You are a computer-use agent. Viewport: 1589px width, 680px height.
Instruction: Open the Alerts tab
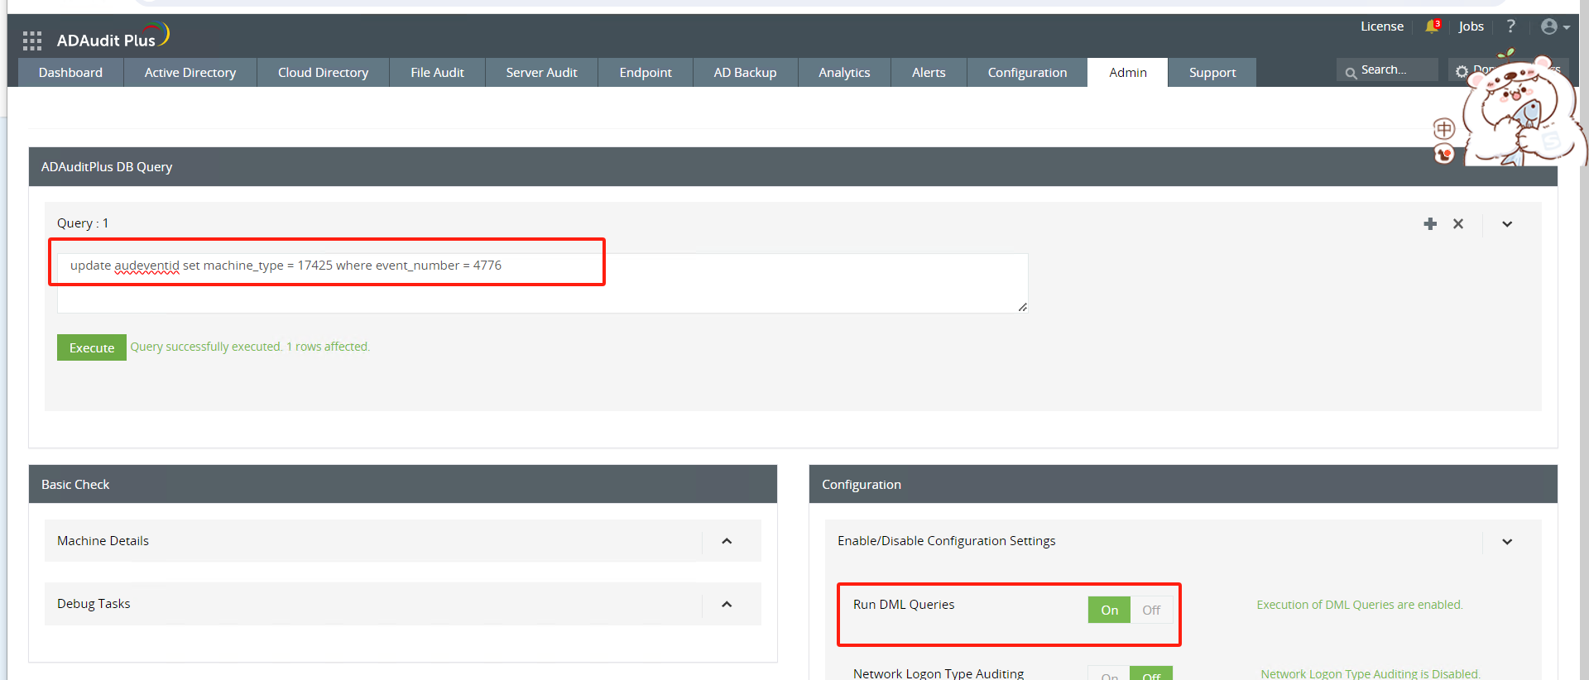(929, 72)
